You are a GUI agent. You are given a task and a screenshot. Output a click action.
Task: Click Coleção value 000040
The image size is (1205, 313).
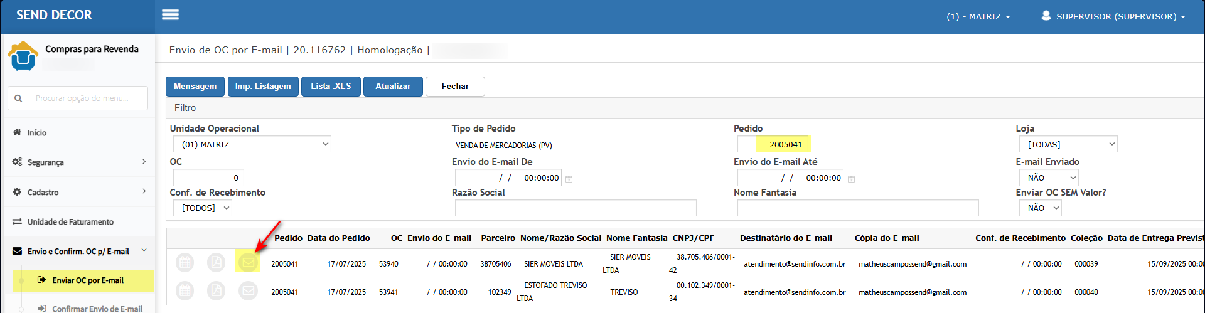click(1086, 292)
